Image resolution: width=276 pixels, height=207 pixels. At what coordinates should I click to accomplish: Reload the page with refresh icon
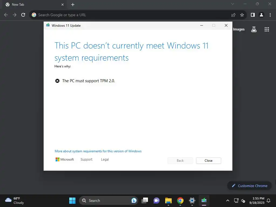pos(23,15)
